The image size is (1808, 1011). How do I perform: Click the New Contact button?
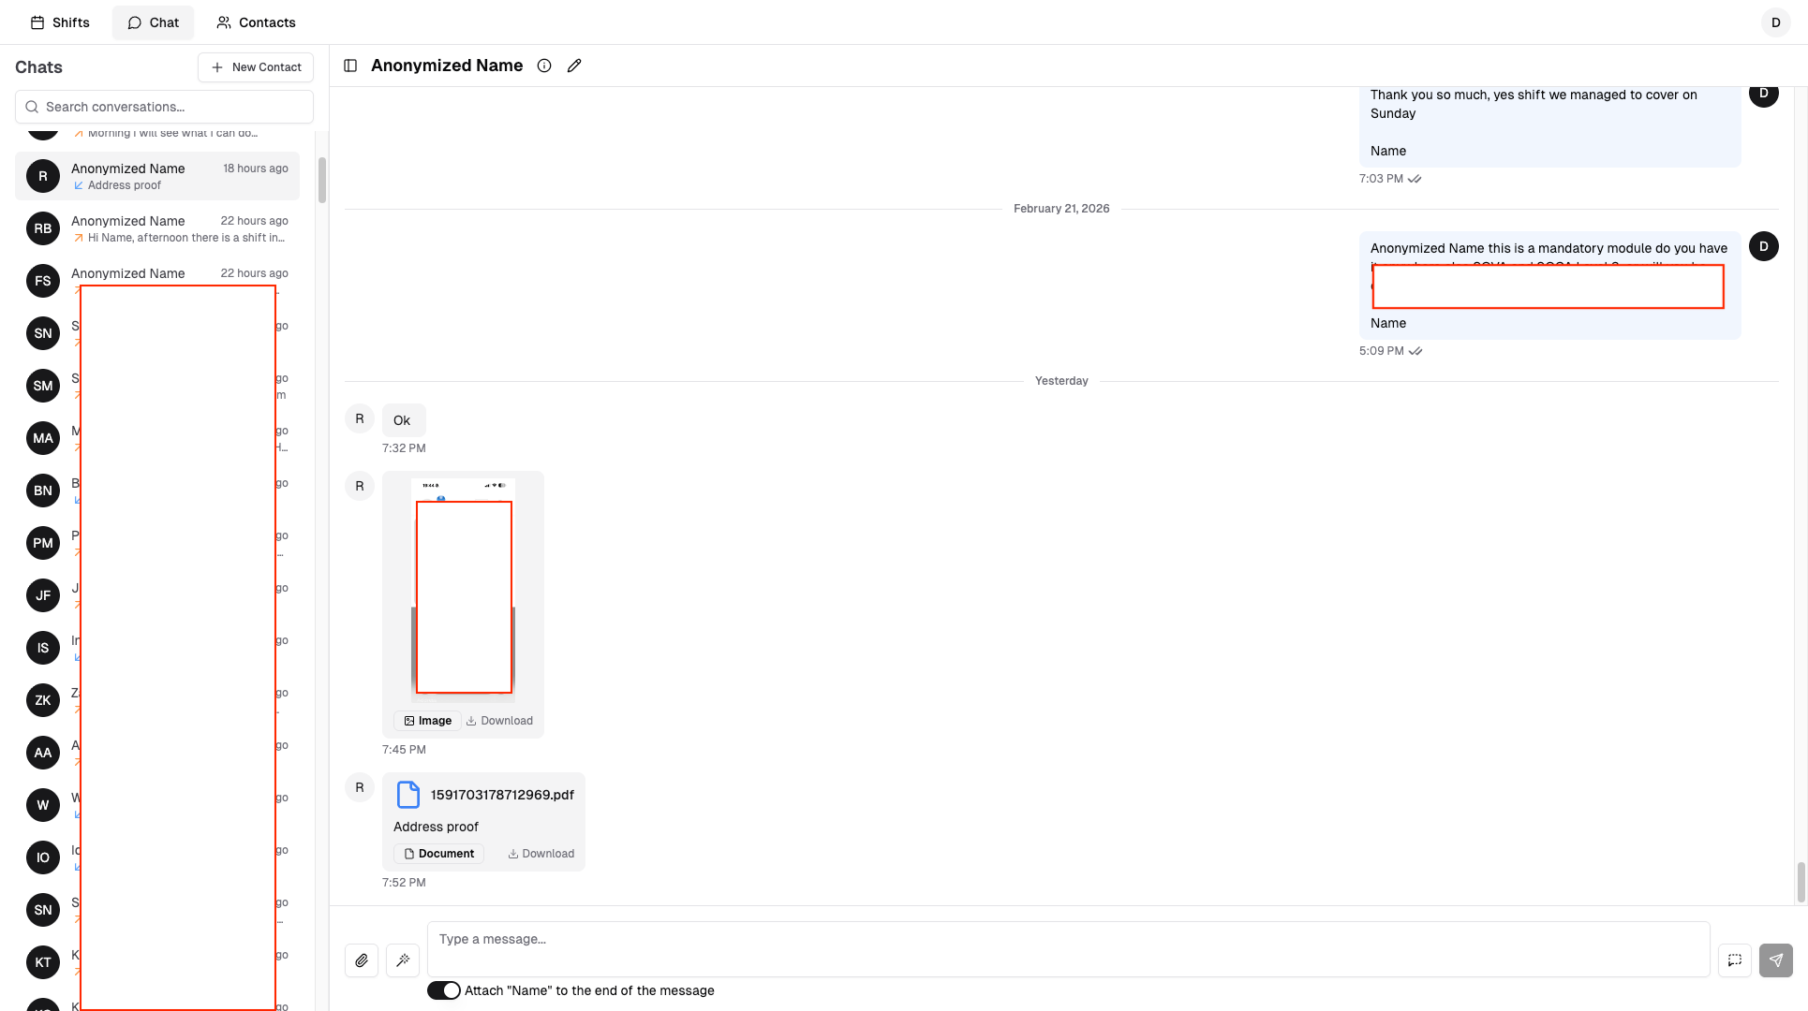256,67
